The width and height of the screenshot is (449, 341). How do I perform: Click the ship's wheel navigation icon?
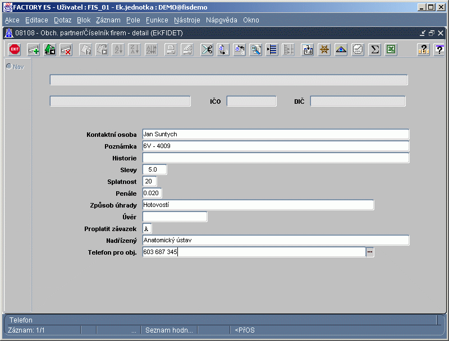pos(324,50)
